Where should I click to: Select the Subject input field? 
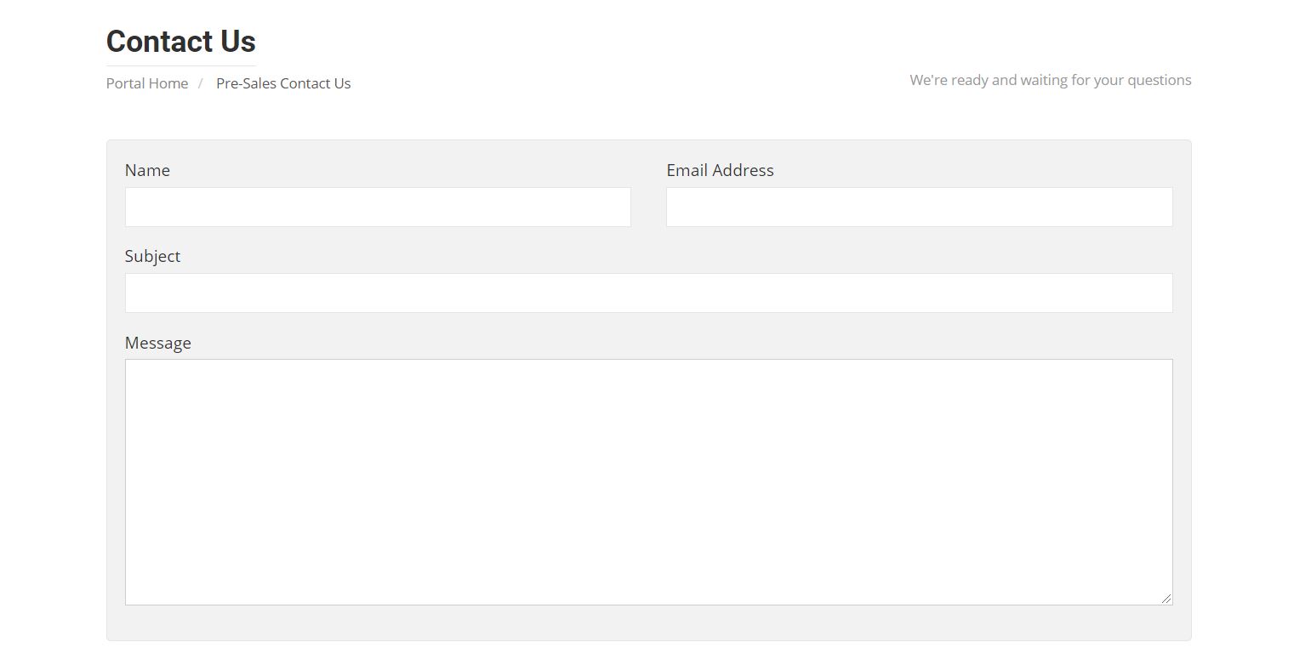(648, 293)
